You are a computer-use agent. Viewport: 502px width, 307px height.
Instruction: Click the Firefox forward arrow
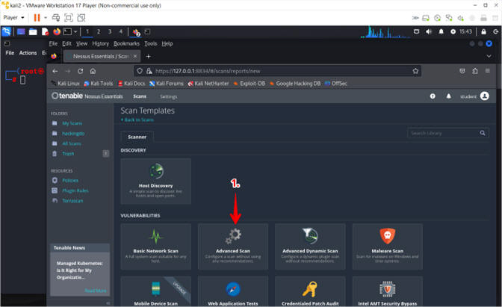tap(67, 71)
